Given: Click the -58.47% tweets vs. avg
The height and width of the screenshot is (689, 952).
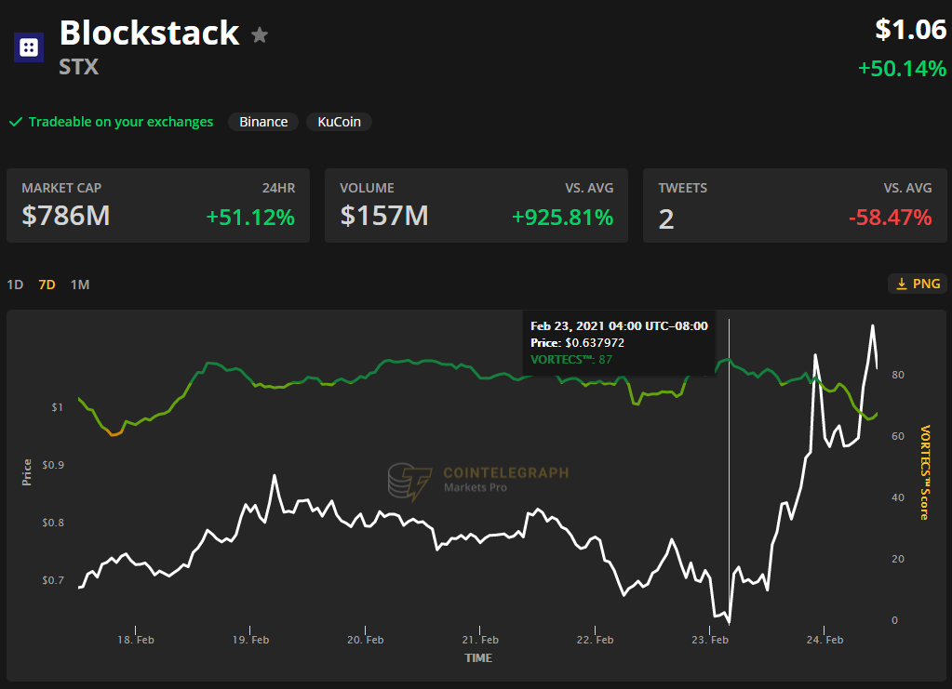Looking at the screenshot, I should [890, 218].
